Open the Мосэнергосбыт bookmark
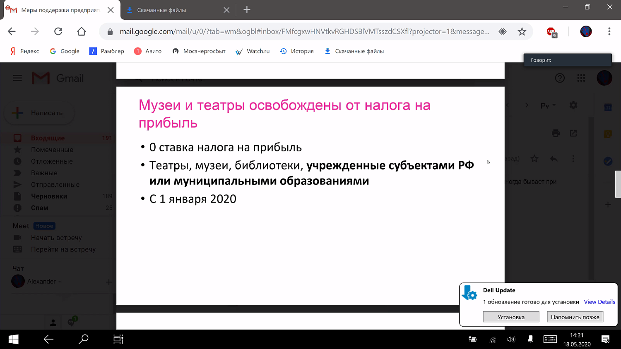Screen dimensions: 621x349 tap(199, 51)
